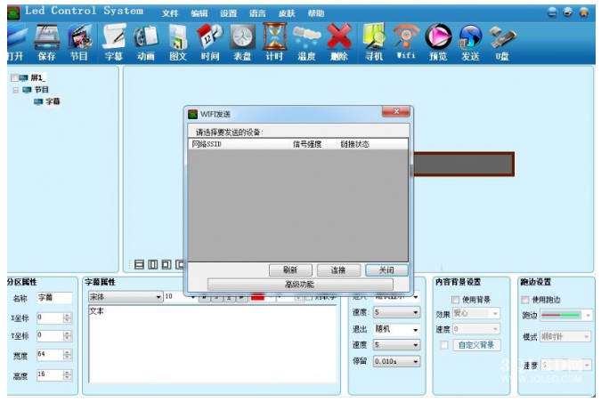Click the 信号强度 column header
This screenshot has width=601, height=402.
pos(307,144)
